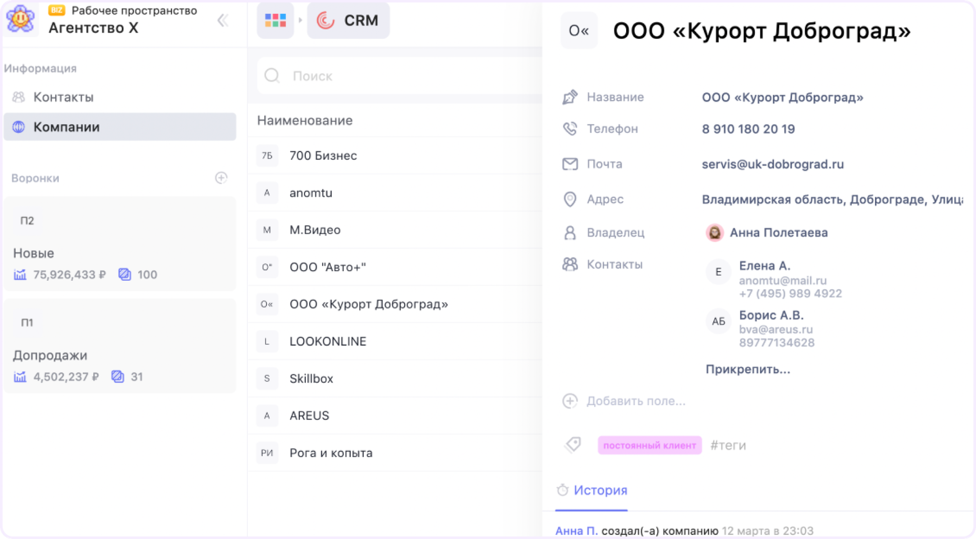Click the pink постоянный клиент tag
Viewport: 976px width, 539px height.
coord(650,445)
